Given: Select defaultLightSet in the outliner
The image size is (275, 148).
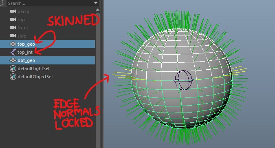Looking at the screenshot, I should 34,68.
